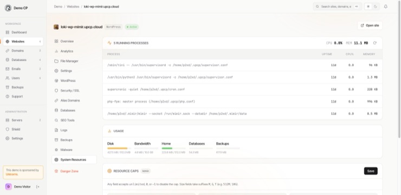
Task: Select the mimir socket process row
Action: coord(242,113)
